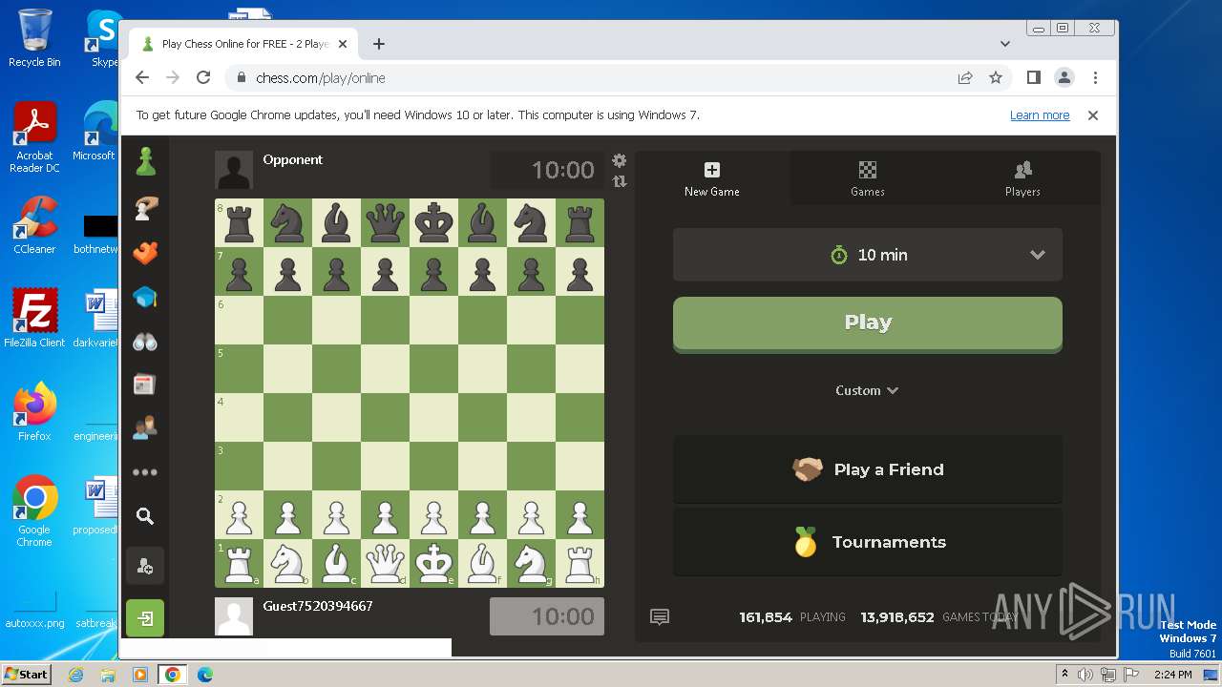Open the News newspaper icon

click(145, 385)
